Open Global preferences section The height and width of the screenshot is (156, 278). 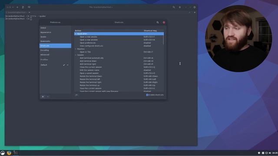coord(55,28)
